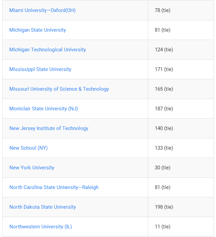Screen dimensions: 216x237
Task: Click the 78 (tie) ranking cell
Action: pos(181,10)
